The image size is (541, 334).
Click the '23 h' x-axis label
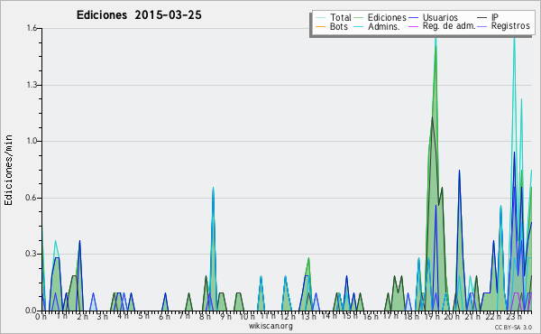(x=514, y=317)
